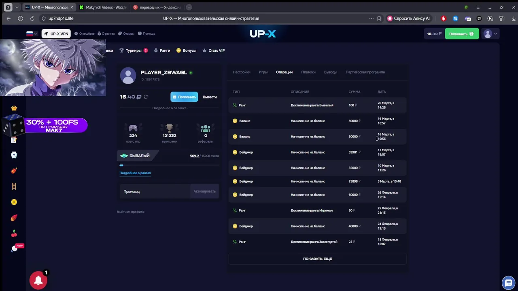Open the Отзывы link

tap(126, 34)
